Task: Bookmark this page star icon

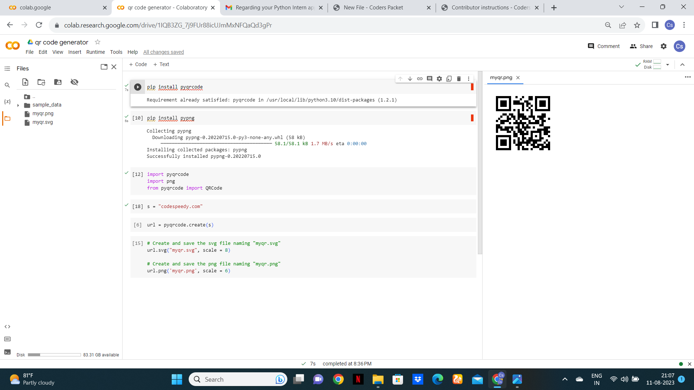Action: point(637,25)
